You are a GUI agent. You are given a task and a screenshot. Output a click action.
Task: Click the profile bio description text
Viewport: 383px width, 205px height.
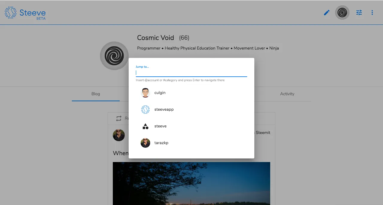[x=208, y=48]
